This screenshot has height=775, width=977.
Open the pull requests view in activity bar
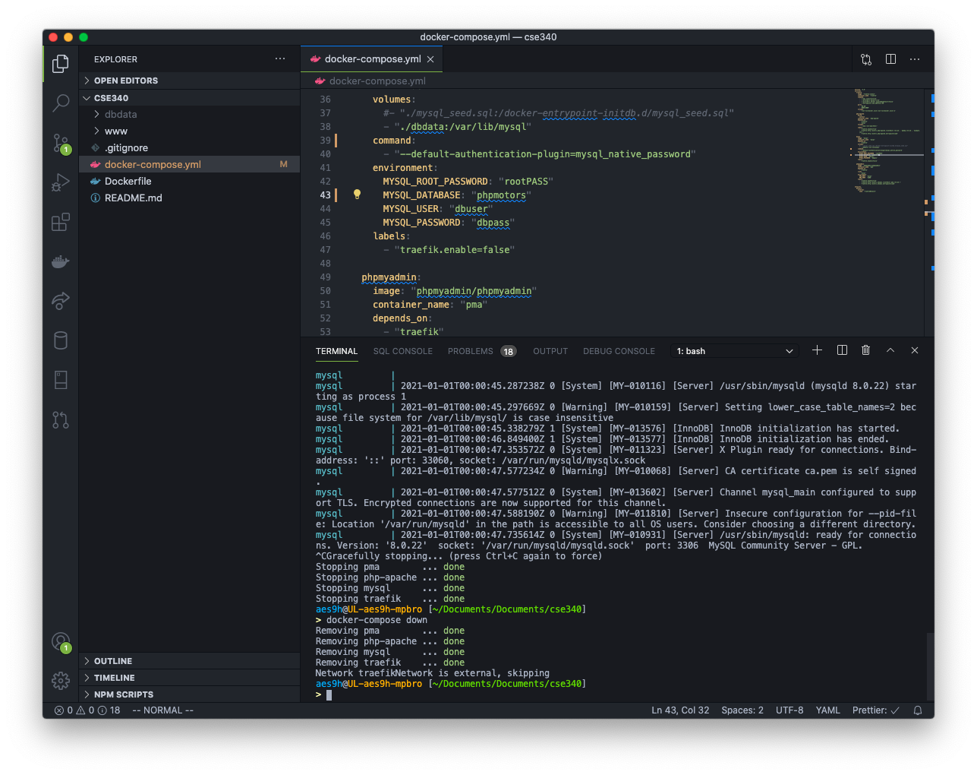[x=61, y=419]
